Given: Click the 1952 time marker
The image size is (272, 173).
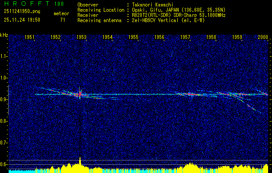Looking at the screenshot, I should 55,37.
